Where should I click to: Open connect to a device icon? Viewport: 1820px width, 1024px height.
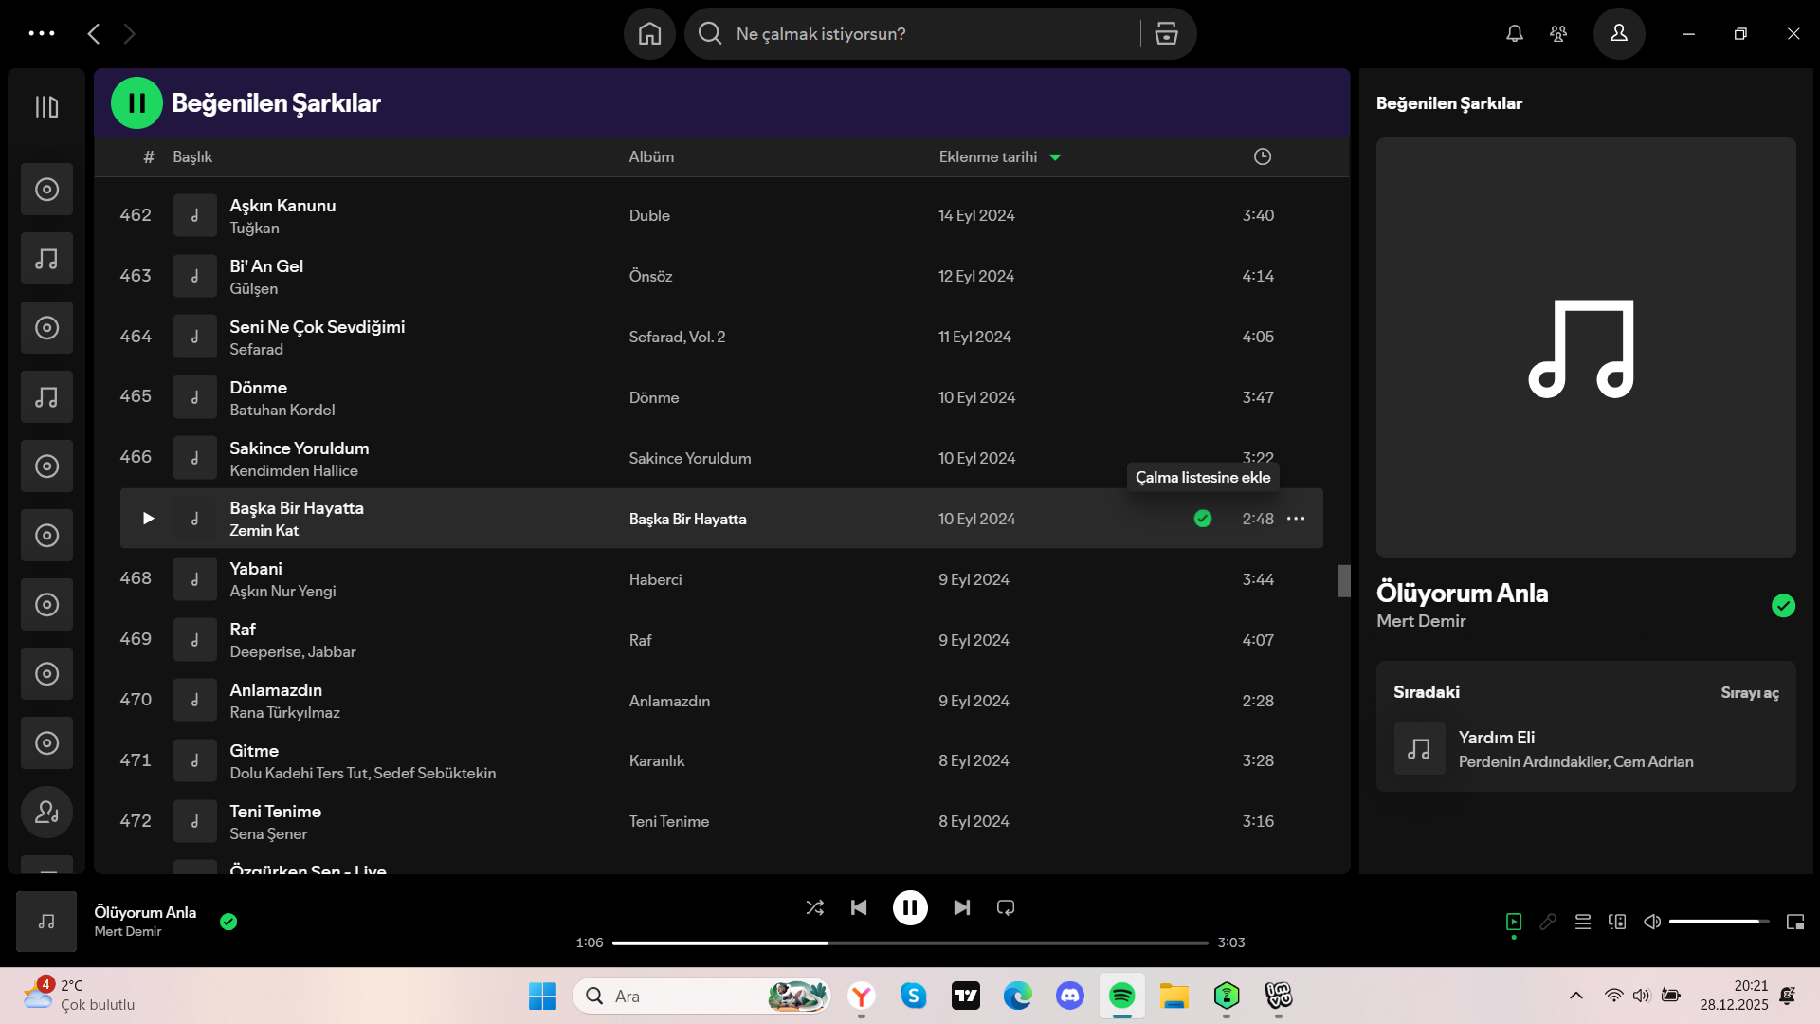(1617, 922)
